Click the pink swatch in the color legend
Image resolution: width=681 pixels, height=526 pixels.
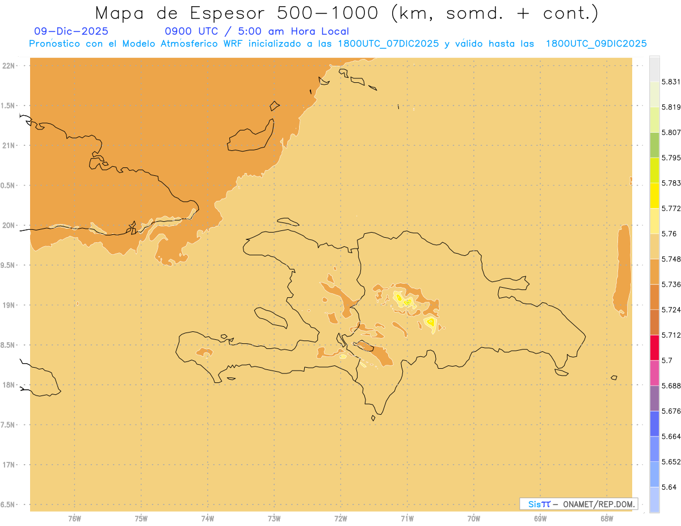[654, 373]
